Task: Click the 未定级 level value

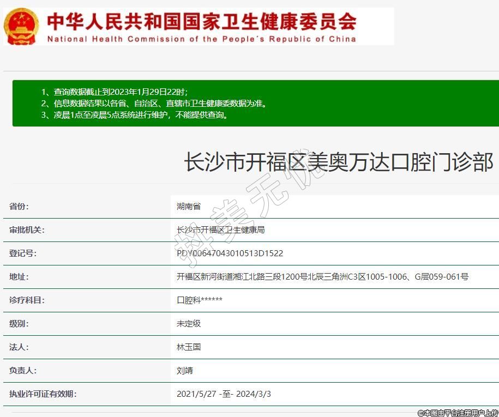Action: tap(189, 323)
